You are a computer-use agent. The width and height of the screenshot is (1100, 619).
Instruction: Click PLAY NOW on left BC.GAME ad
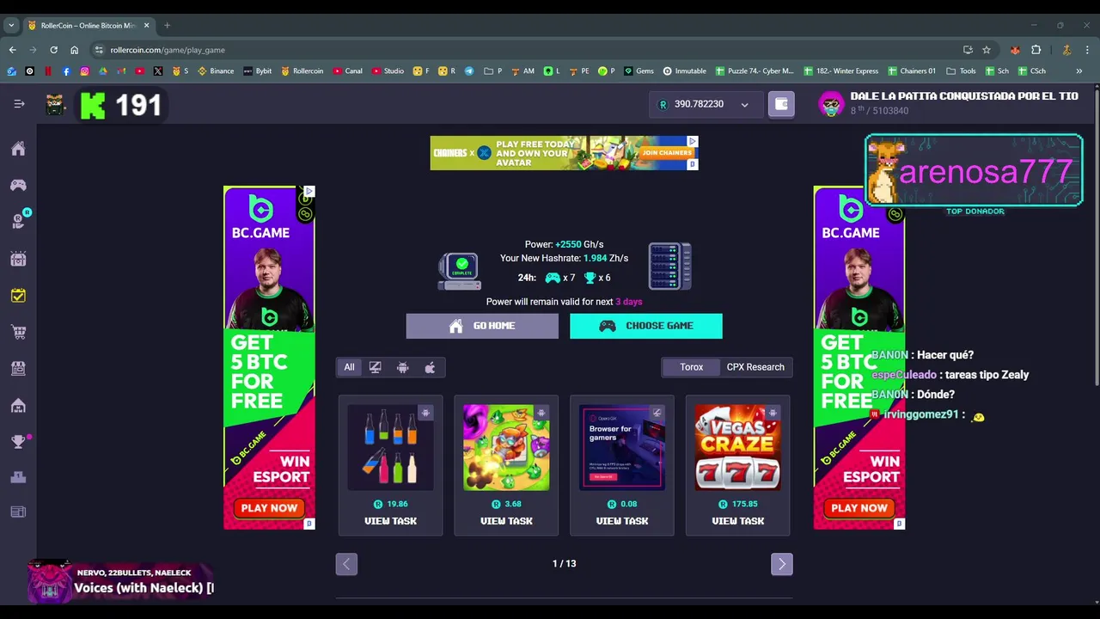(x=269, y=508)
